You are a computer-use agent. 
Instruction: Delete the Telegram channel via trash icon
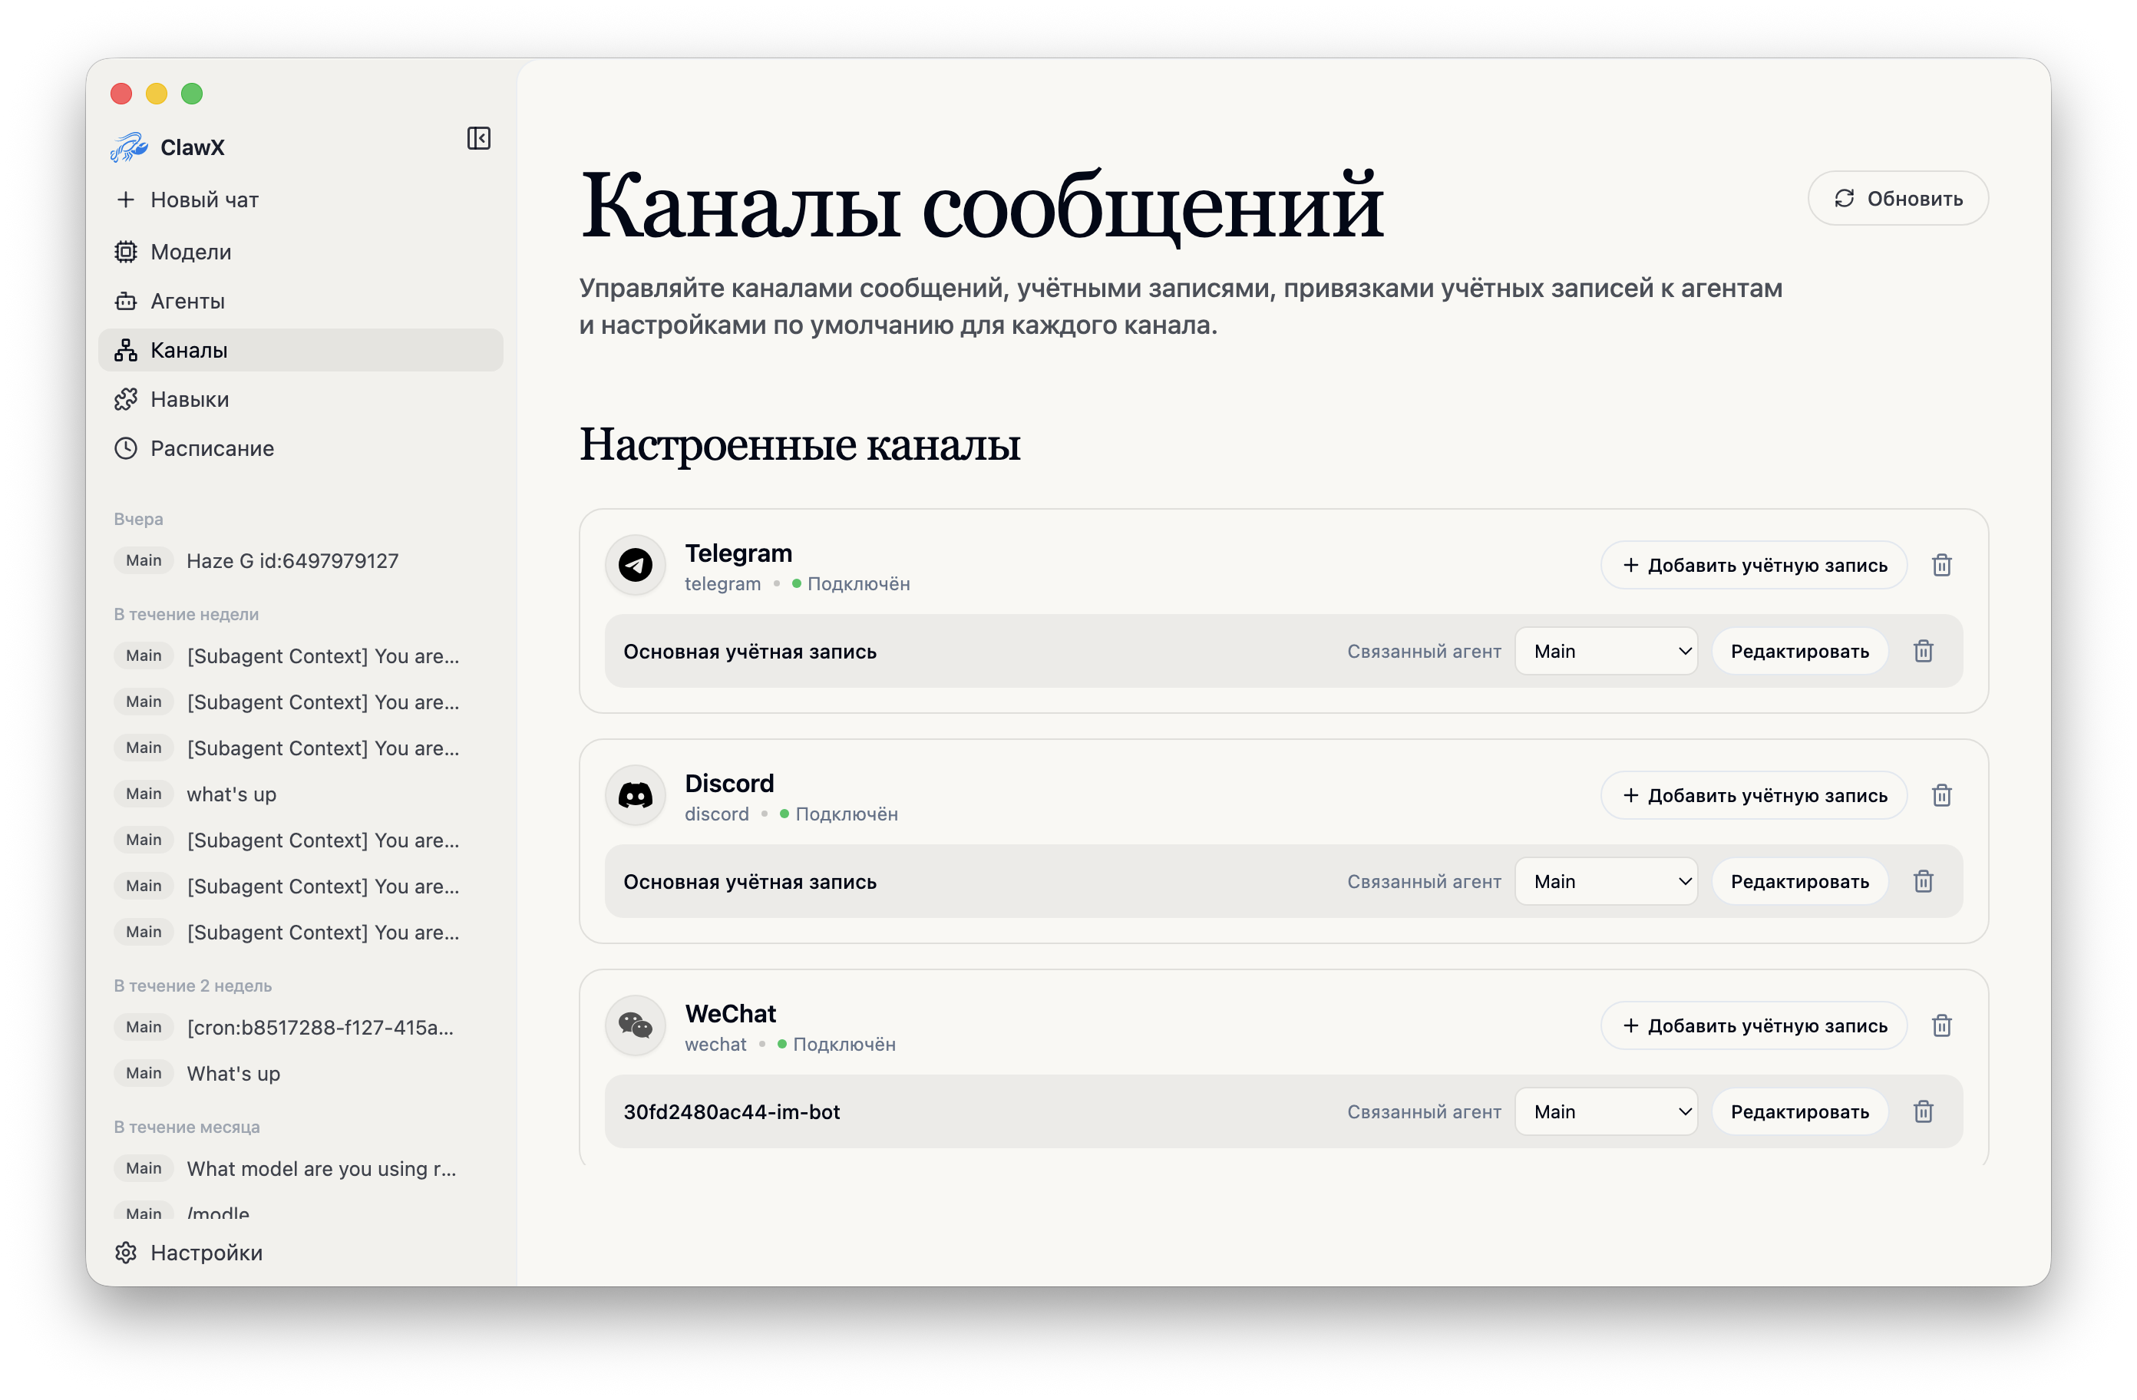(1941, 566)
